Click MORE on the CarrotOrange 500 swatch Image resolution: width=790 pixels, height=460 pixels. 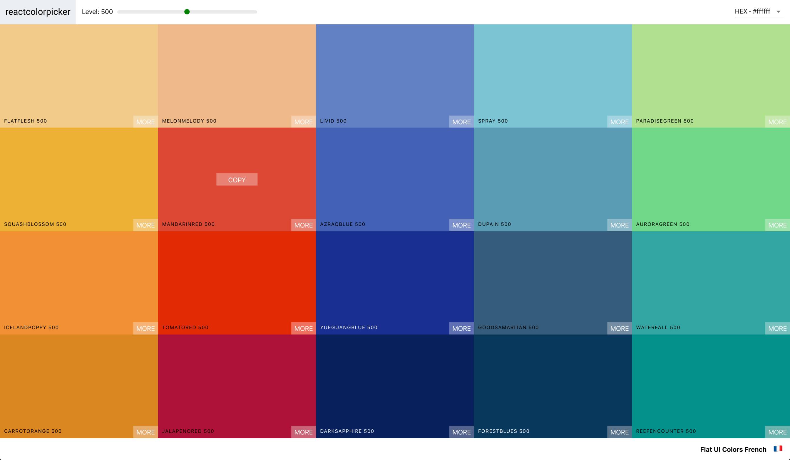coord(145,432)
